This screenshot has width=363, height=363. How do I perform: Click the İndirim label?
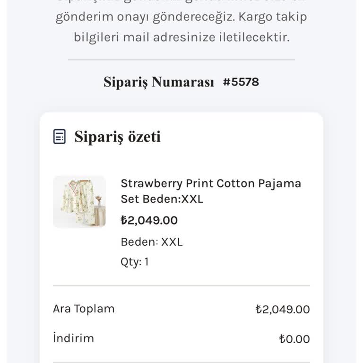click(x=73, y=338)
